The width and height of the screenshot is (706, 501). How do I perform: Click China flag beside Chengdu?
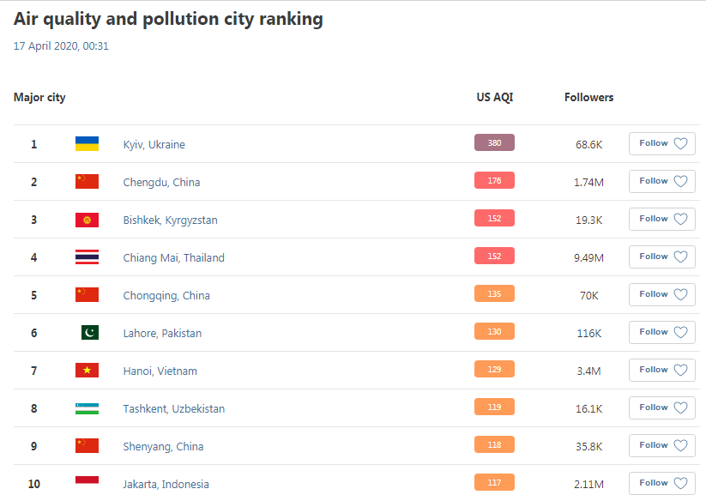(87, 182)
